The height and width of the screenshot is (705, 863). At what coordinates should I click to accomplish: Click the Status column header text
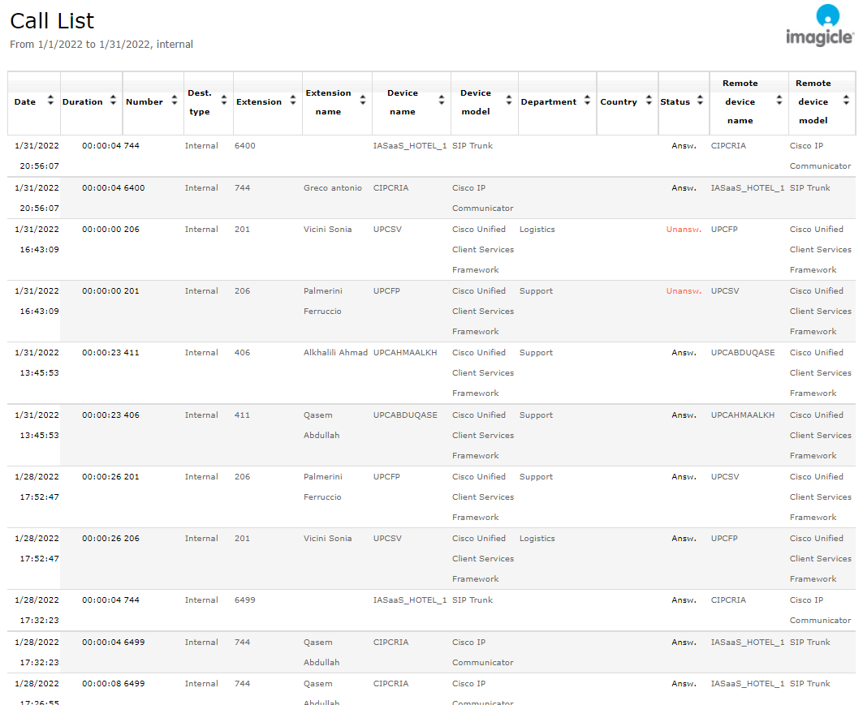pos(675,102)
